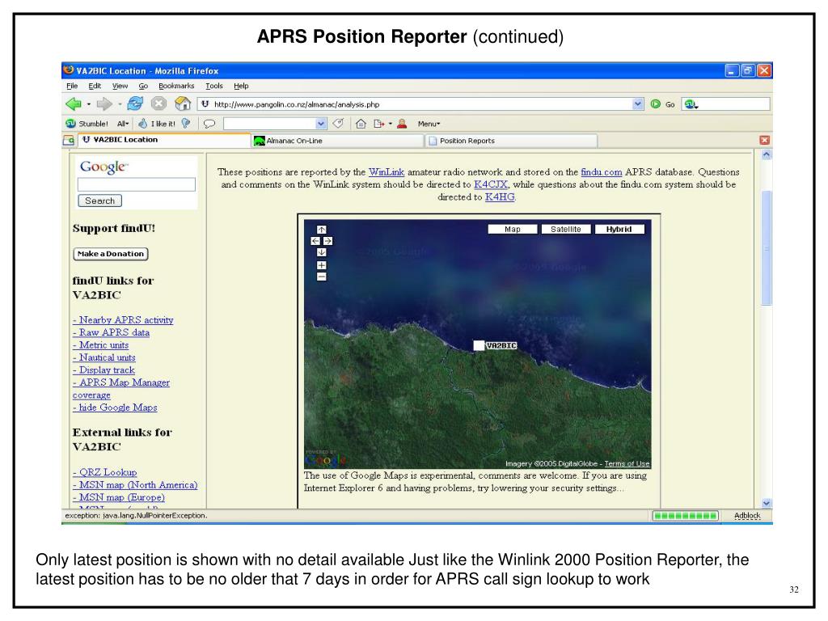Click the page vertical scrollbar thumb
This screenshot has height=621, width=828.
(767, 248)
